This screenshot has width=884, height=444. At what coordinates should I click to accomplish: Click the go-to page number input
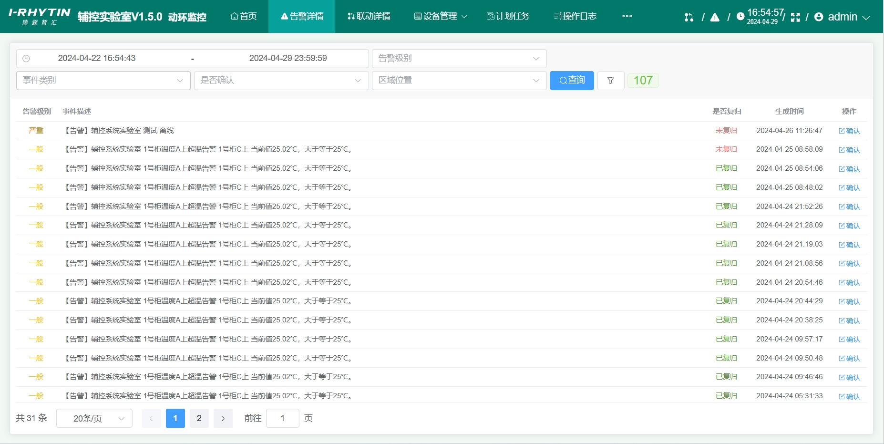tap(283, 418)
